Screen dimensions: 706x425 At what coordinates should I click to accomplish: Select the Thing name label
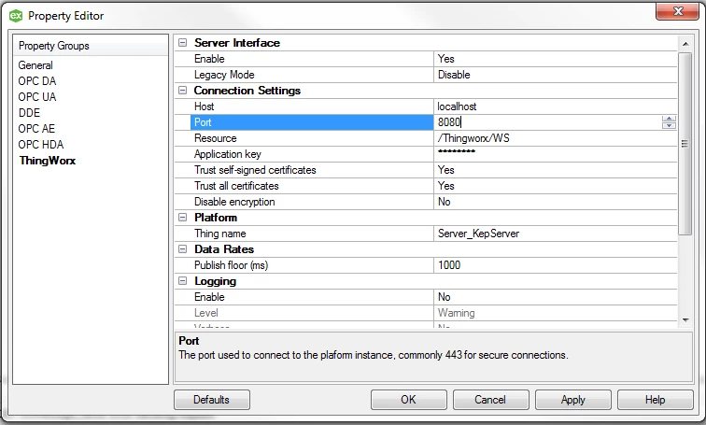[219, 234]
